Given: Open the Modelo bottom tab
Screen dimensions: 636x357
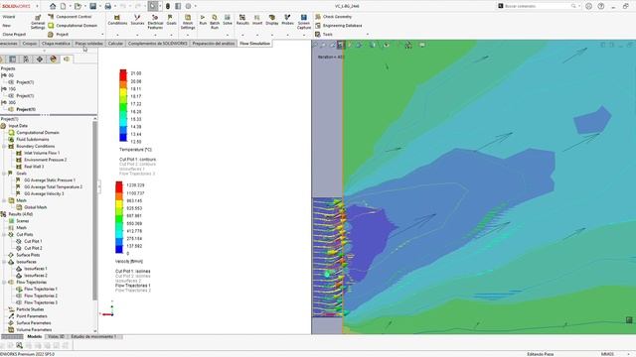Looking at the screenshot, I should 35,337.
